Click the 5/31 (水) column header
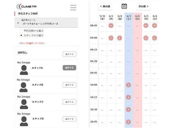173x129 pixels. click(102, 17)
